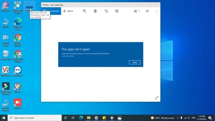
Task: Open Microsoft Edge from the taskbar
Action: [x=81, y=118]
